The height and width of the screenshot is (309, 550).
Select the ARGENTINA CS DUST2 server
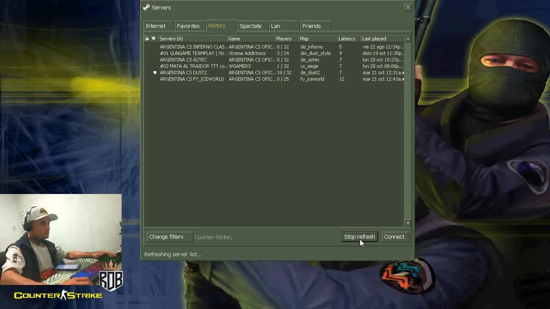point(274,73)
